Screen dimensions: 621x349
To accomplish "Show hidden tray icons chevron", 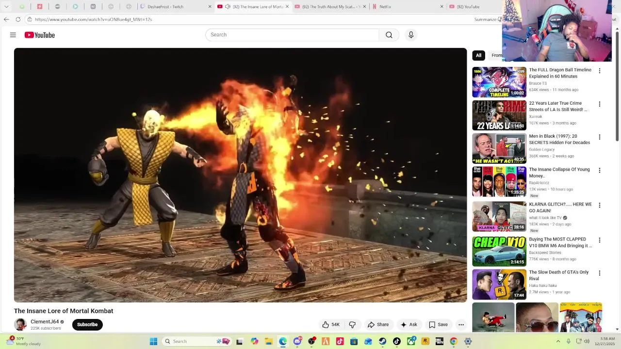I will coord(558,341).
